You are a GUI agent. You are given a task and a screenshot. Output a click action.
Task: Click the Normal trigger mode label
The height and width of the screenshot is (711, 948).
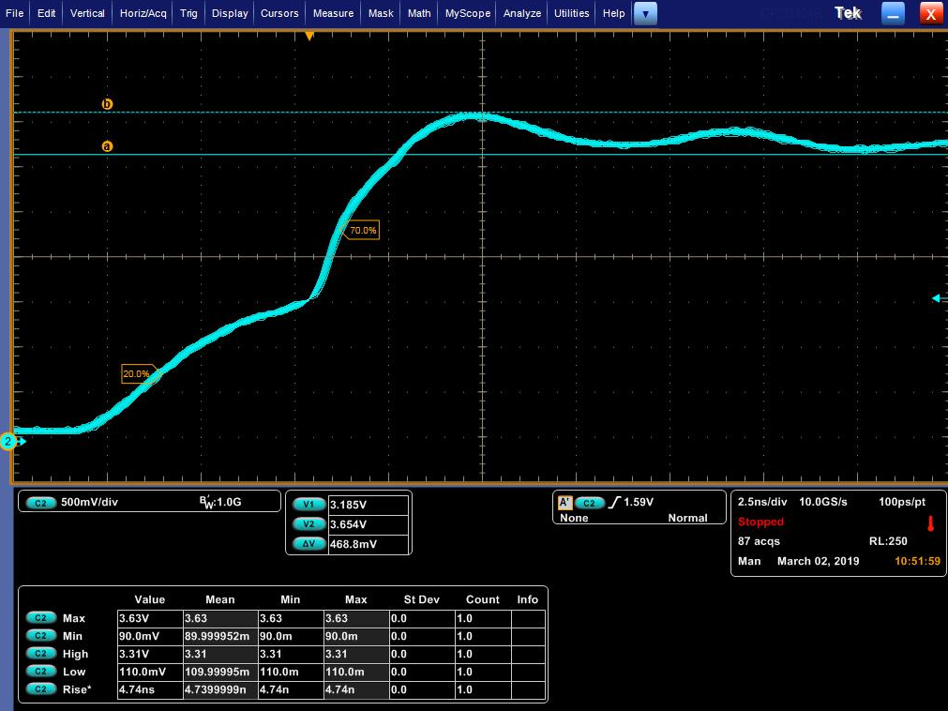pos(687,518)
